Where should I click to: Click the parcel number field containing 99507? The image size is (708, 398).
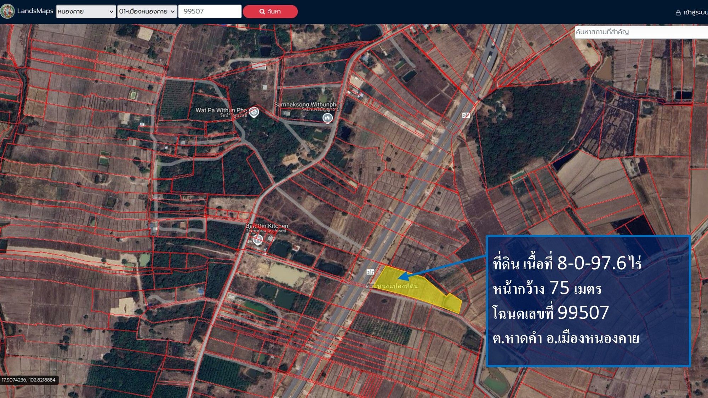pos(210,11)
